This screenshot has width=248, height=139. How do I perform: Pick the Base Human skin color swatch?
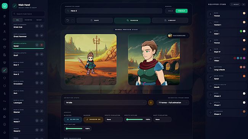244,13
